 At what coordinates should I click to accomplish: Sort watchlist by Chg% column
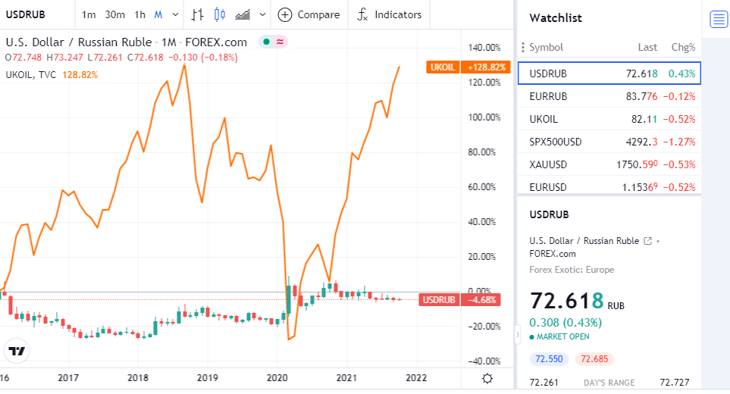coord(683,48)
